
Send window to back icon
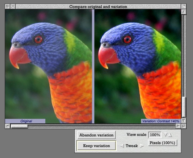(7, 6)
